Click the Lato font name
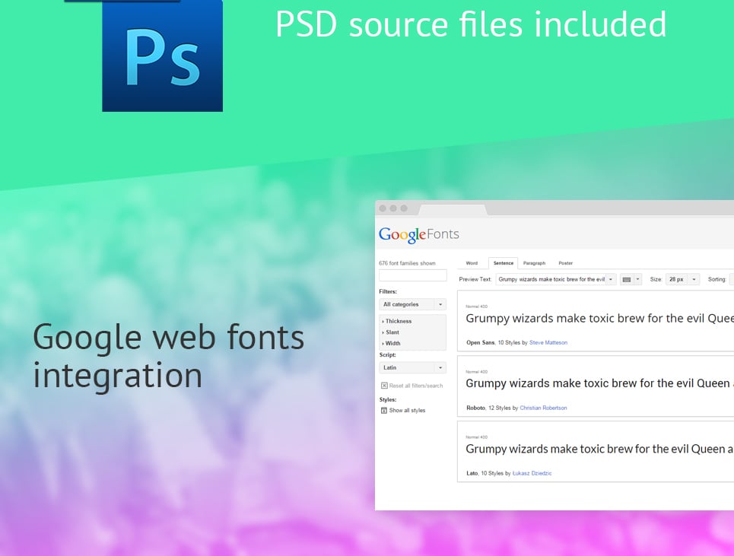This screenshot has height=556, width=734. [x=472, y=473]
